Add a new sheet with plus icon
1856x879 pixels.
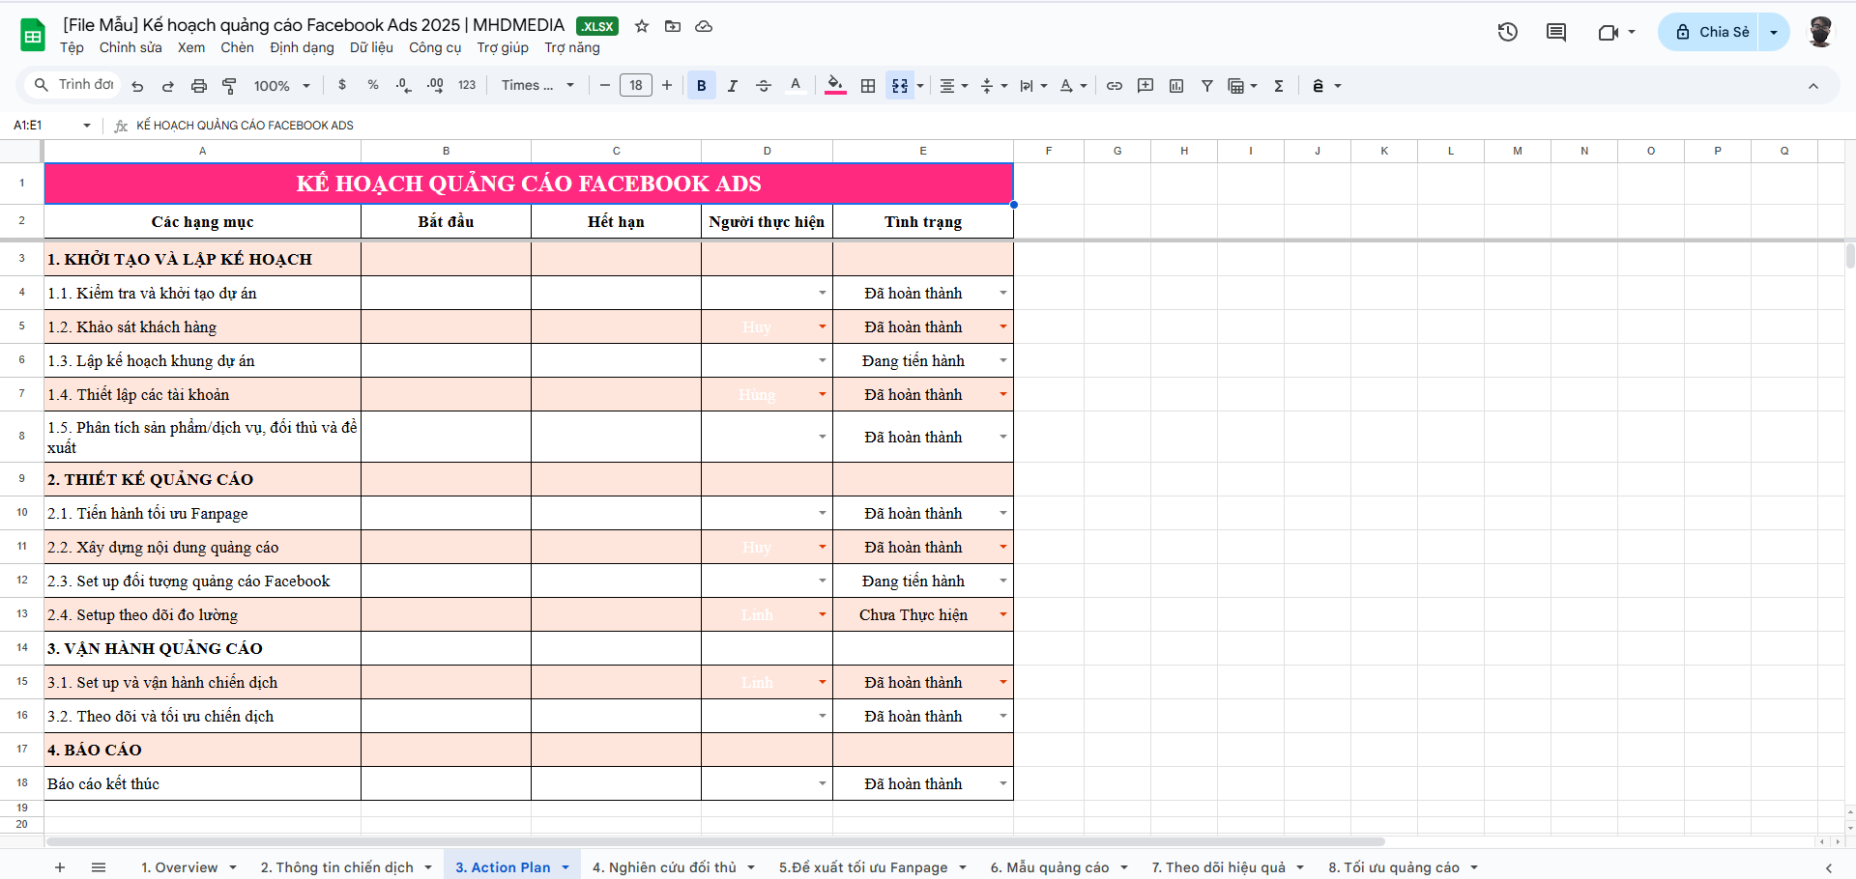[60, 867]
